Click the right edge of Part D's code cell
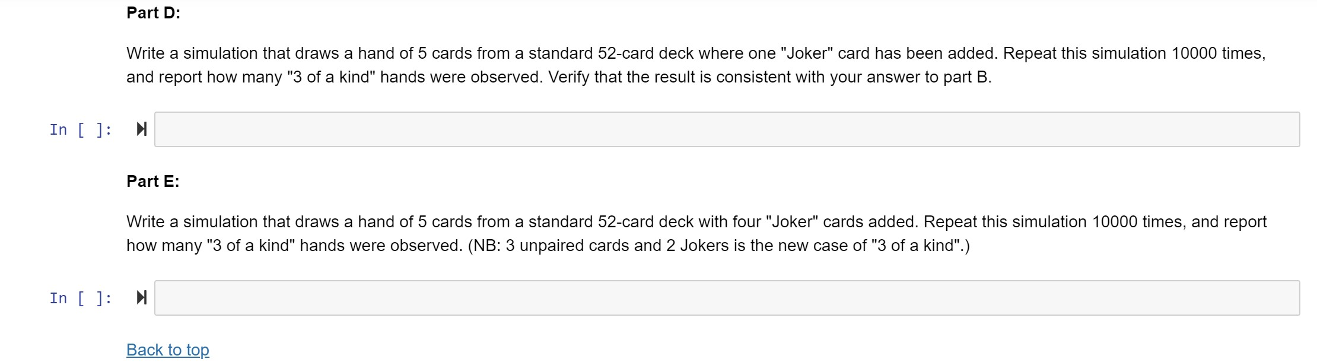Screen dimensions: 1317x362 tap(1295, 129)
